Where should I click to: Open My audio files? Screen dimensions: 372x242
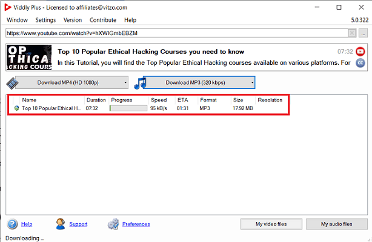pos(337,224)
